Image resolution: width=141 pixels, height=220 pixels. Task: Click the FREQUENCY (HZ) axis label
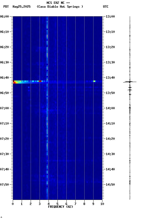pyautogui.click(x=61, y=207)
